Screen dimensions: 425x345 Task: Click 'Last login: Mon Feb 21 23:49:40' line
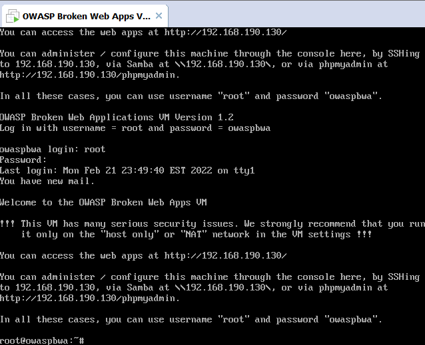coord(127,171)
